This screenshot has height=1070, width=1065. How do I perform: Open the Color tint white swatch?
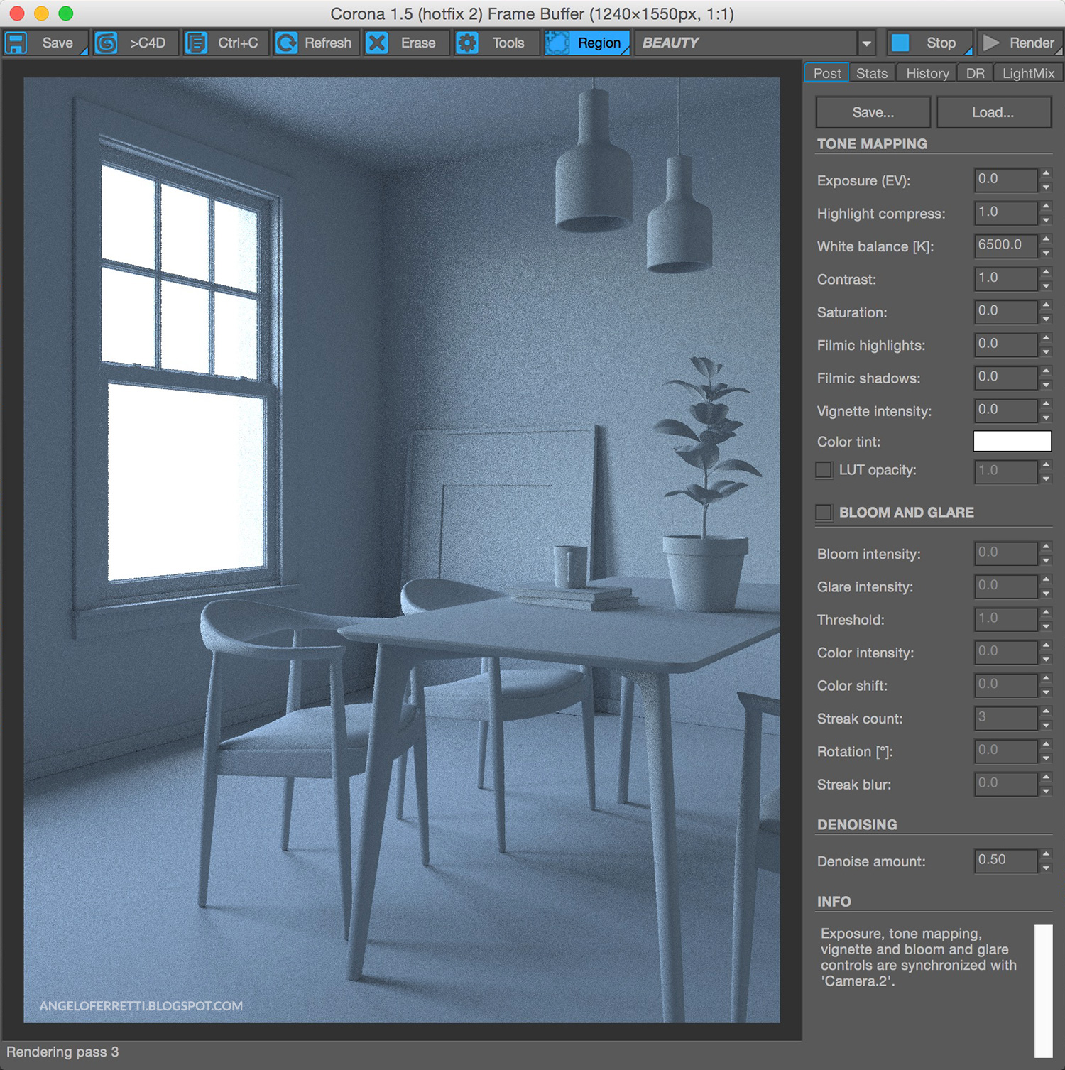click(1012, 441)
